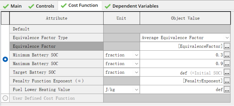Click the ellipsis button for Penalty Function Exponent

[x=227, y=81]
